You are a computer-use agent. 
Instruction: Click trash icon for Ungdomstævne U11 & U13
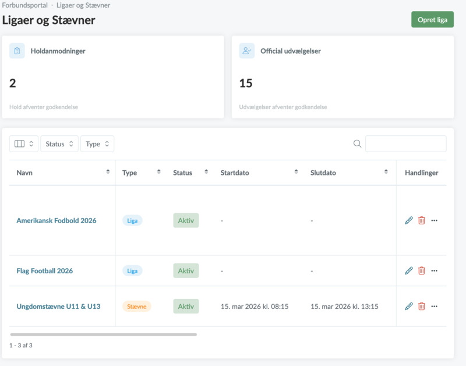pos(422,306)
